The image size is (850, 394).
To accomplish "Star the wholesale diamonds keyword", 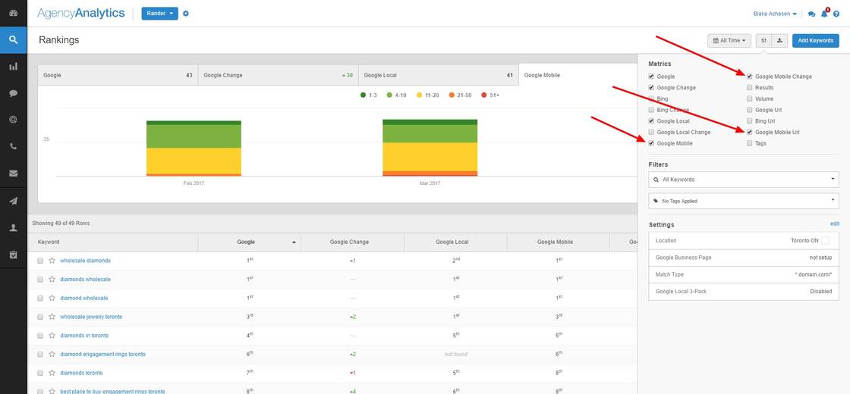I will coord(52,261).
